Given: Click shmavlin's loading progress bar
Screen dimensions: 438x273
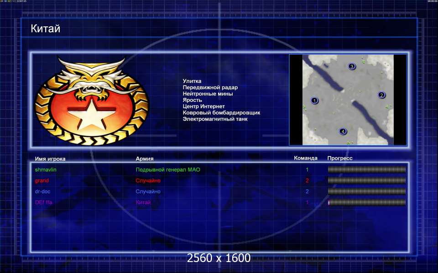Looking at the screenshot, I should [366, 170].
